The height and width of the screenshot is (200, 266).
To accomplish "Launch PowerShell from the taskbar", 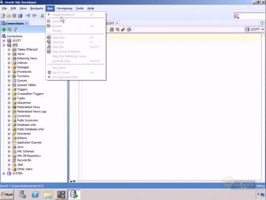I will (x=36, y=195).
